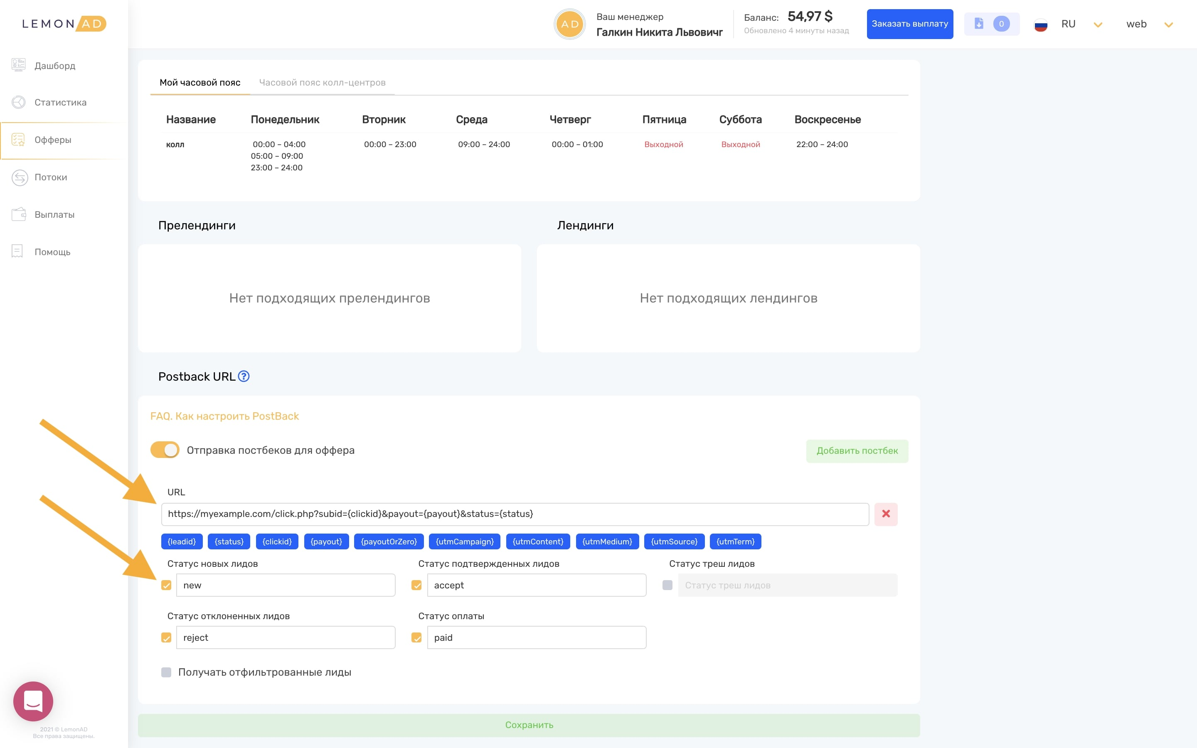The height and width of the screenshot is (748, 1197).
Task: Open Payouts (Выплаты) wallet icon
Action: tap(18, 215)
